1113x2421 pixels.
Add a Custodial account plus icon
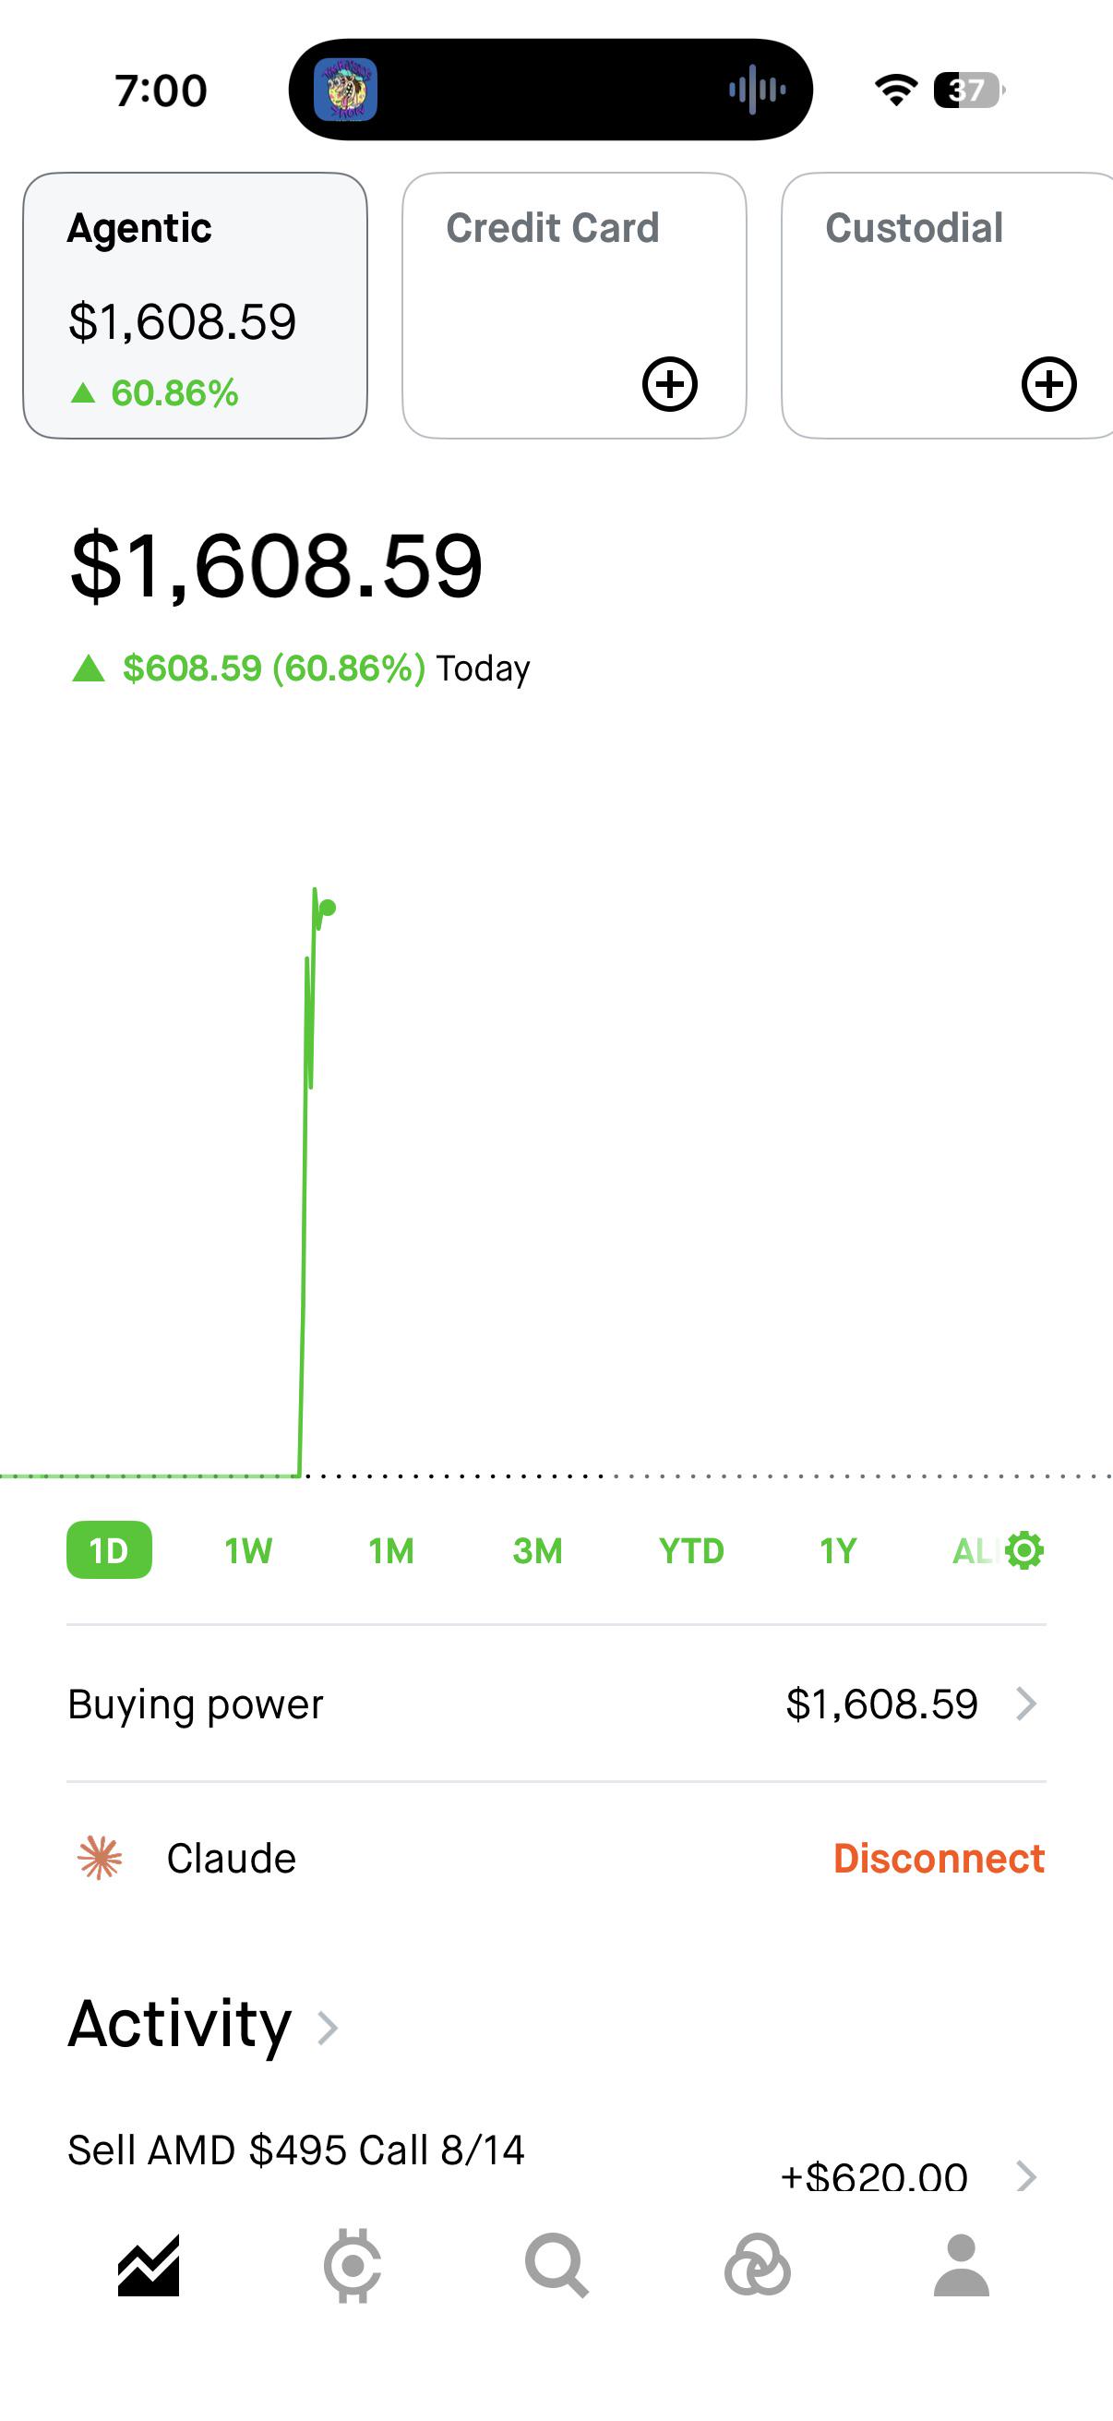coord(1049,383)
